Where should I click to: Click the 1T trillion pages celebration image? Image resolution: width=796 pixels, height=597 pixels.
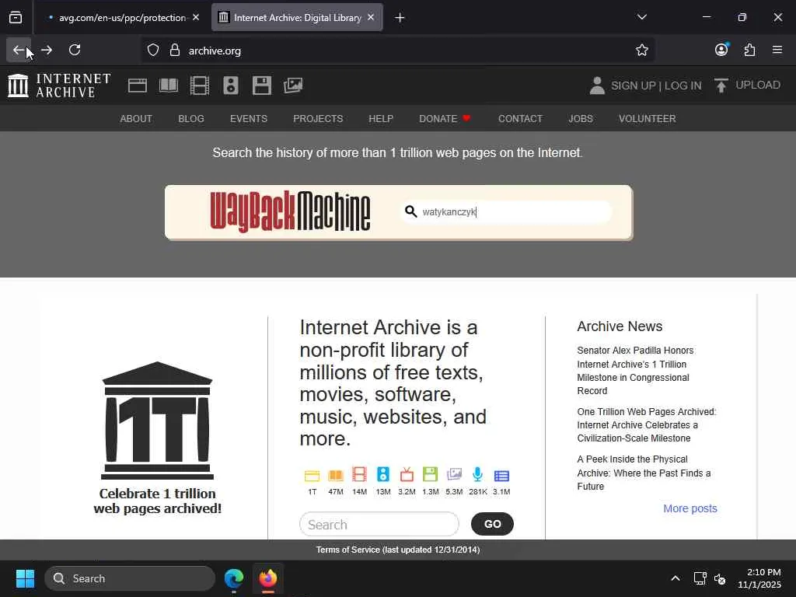pos(157,438)
